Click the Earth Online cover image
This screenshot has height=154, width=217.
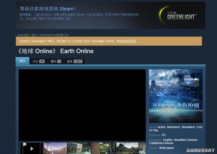click(x=176, y=96)
